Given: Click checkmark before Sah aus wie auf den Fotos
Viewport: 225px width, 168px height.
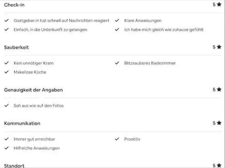Looking at the screenshot, I should (7, 105).
